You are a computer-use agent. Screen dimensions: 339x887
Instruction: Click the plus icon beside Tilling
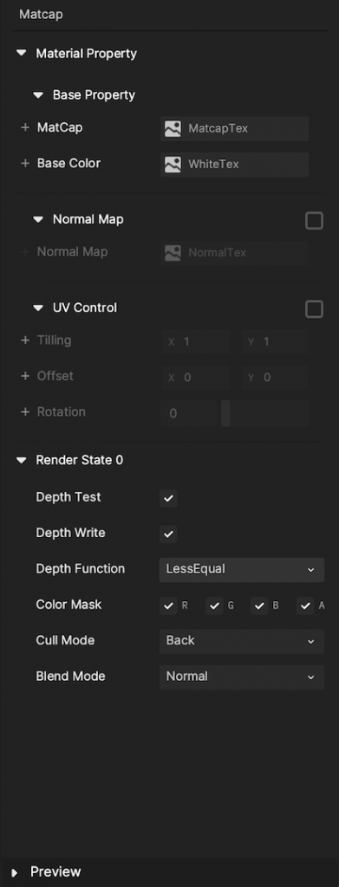(x=25, y=340)
